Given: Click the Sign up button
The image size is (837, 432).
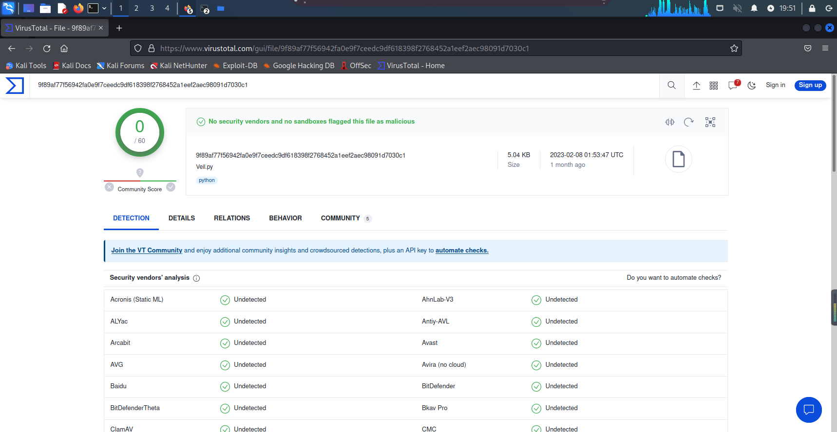Looking at the screenshot, I should click(810, 85).
